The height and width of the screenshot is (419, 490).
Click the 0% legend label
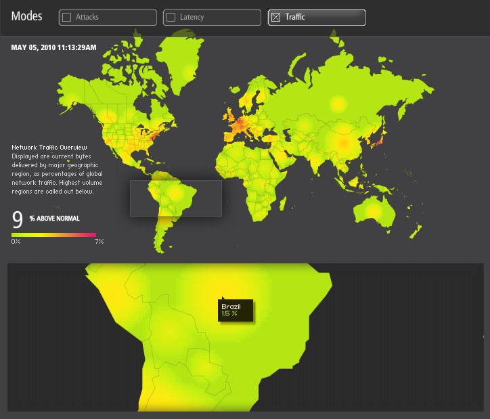pyautogui.click(x=16, y=241)
